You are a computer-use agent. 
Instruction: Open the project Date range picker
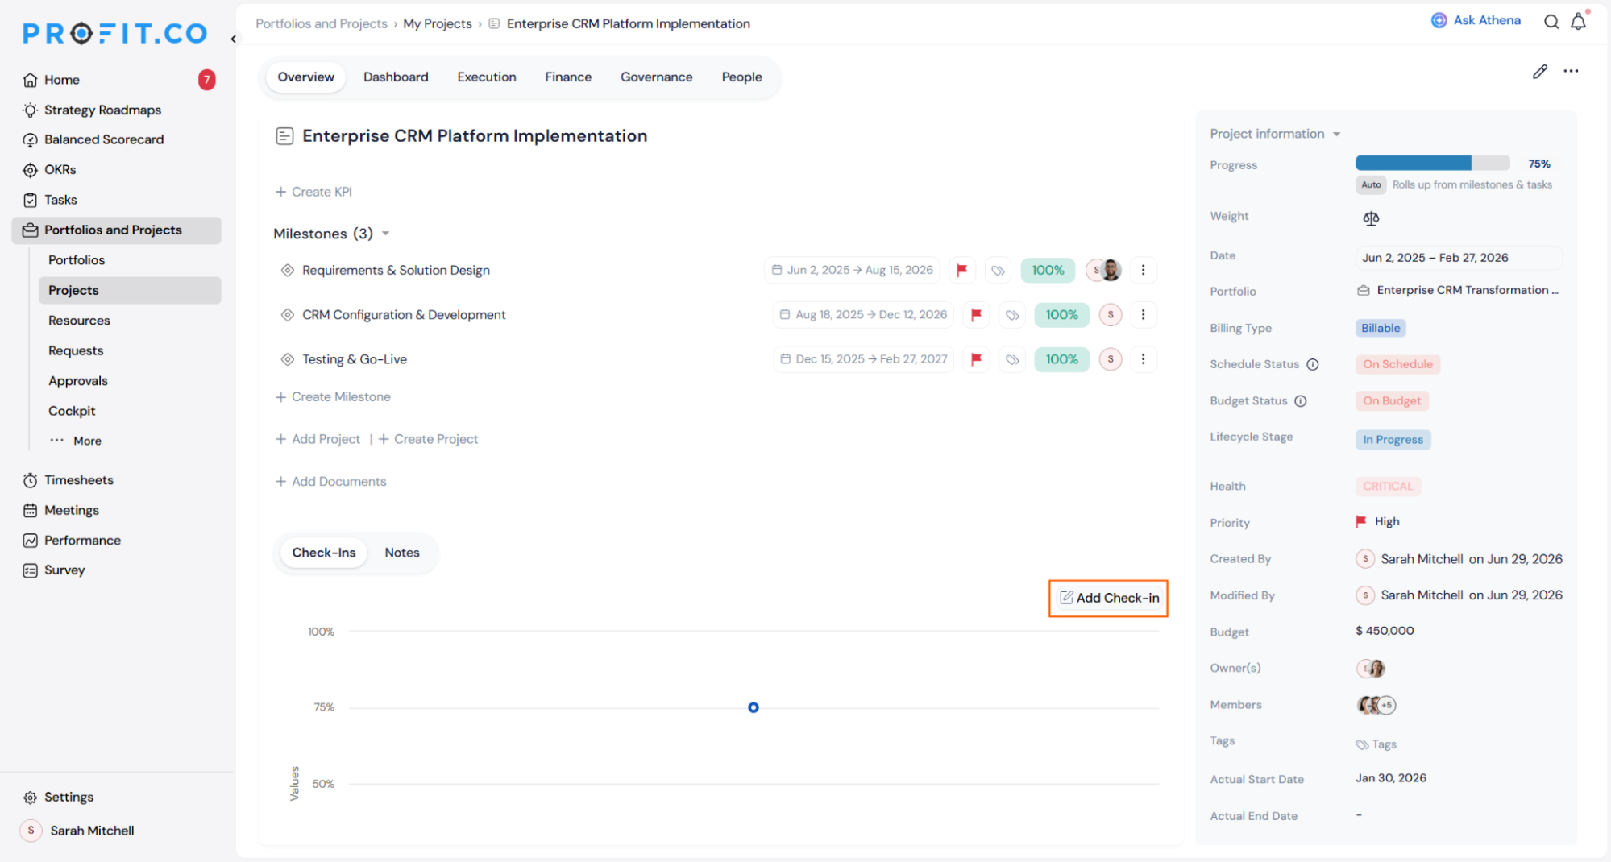click(x=1459, y=258)
